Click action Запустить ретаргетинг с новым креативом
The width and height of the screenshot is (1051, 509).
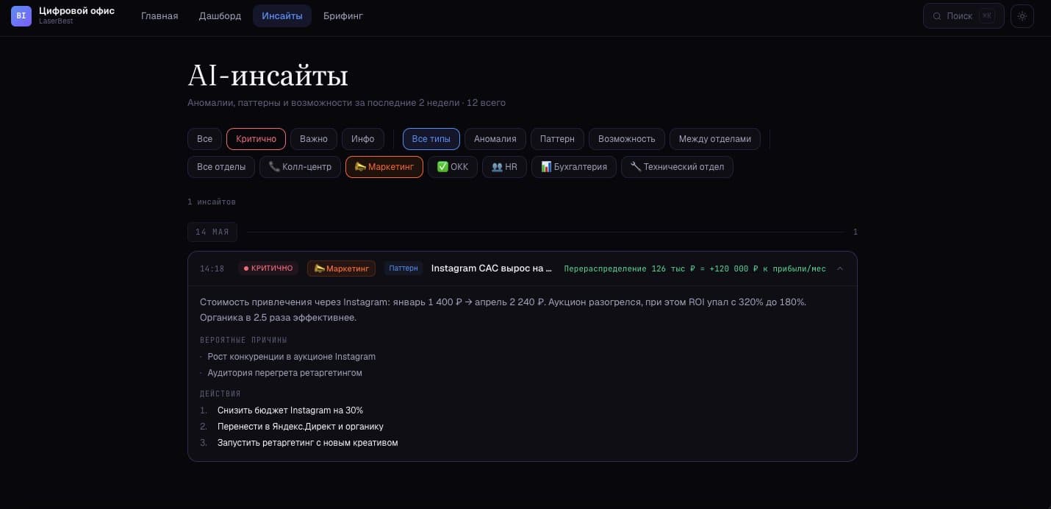(x=308, y=443)
